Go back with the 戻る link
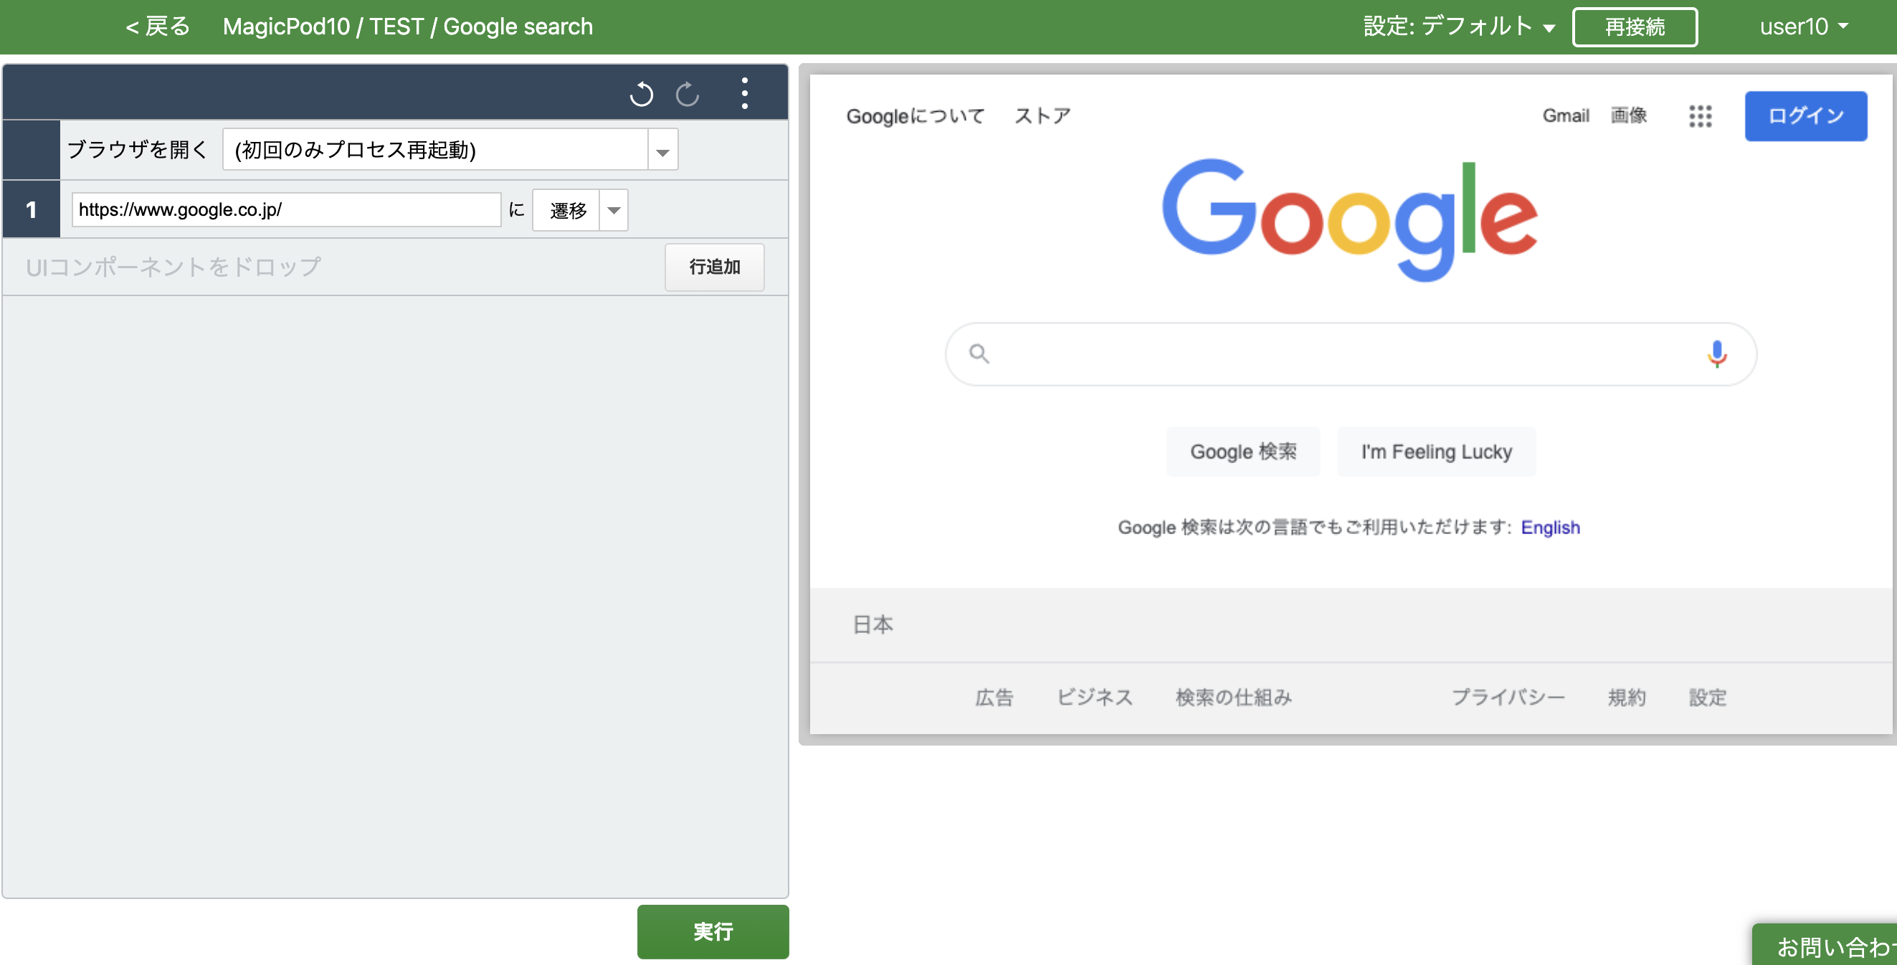 (158, 27)
